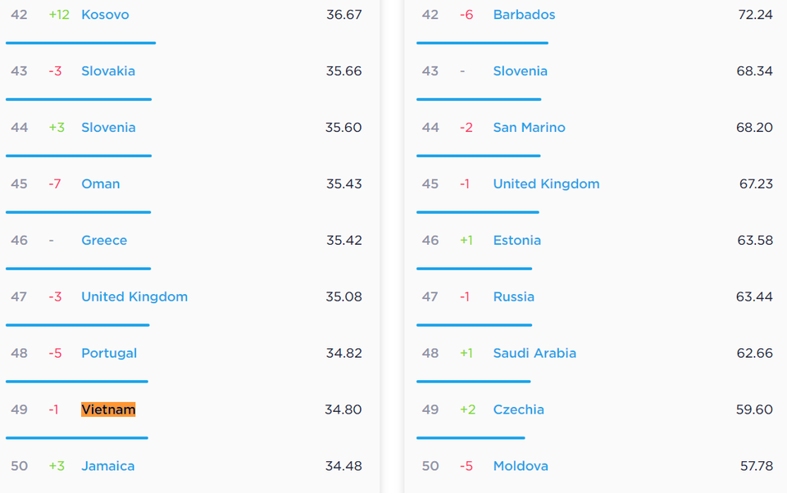Open the Estonia country page
The image size is (787, 493).
click(517, 240)
